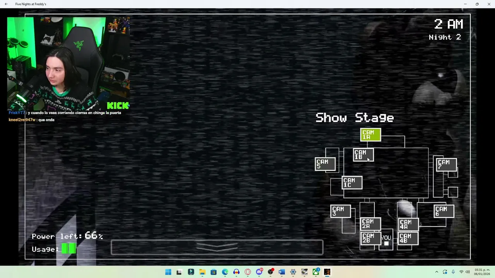
Task: Click the YOU office marker on map
Action: coord(386,240)
